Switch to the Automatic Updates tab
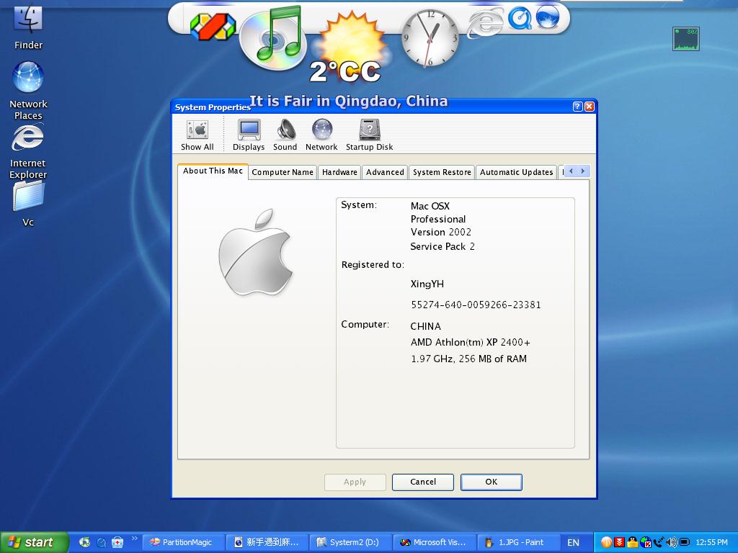Image resolution: width=738 pixels, height=553 pixels. tap(516, 172)
